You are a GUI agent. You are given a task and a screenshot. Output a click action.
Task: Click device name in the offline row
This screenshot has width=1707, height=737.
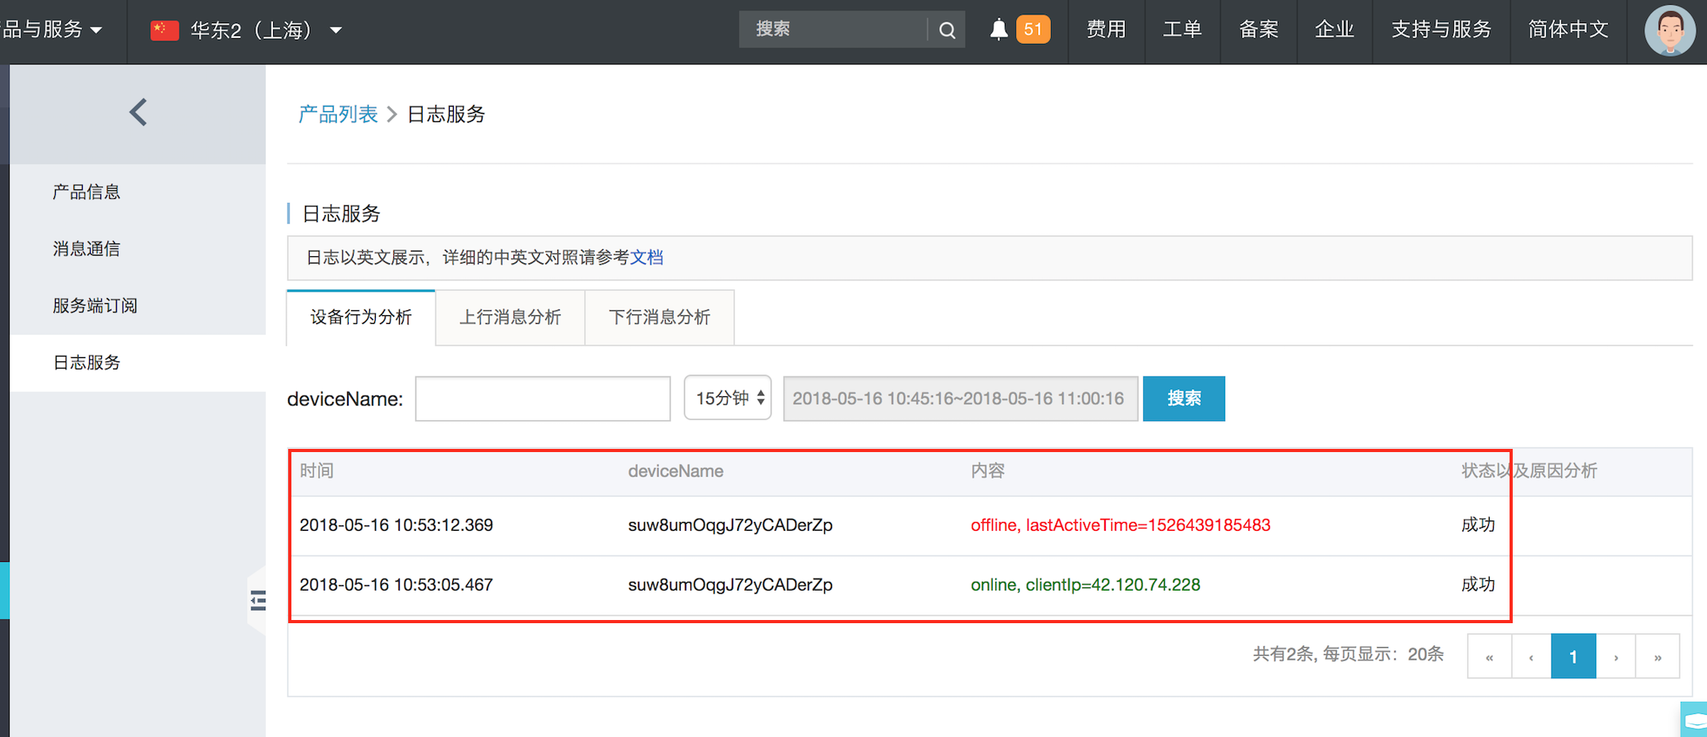[730, 525]
